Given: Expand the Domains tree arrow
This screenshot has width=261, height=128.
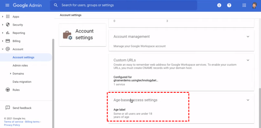Looking at the screenshot, I should click(11, 73).
